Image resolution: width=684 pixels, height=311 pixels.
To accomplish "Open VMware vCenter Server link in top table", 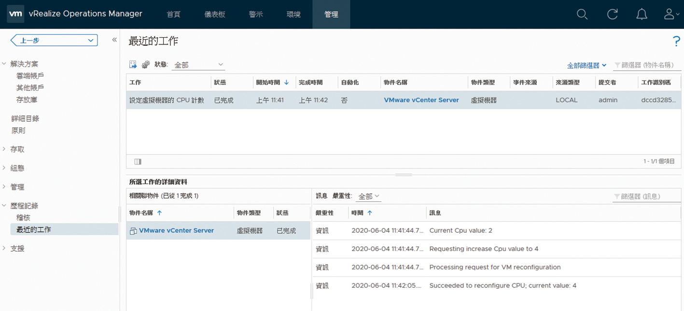I will pos(421,100).
